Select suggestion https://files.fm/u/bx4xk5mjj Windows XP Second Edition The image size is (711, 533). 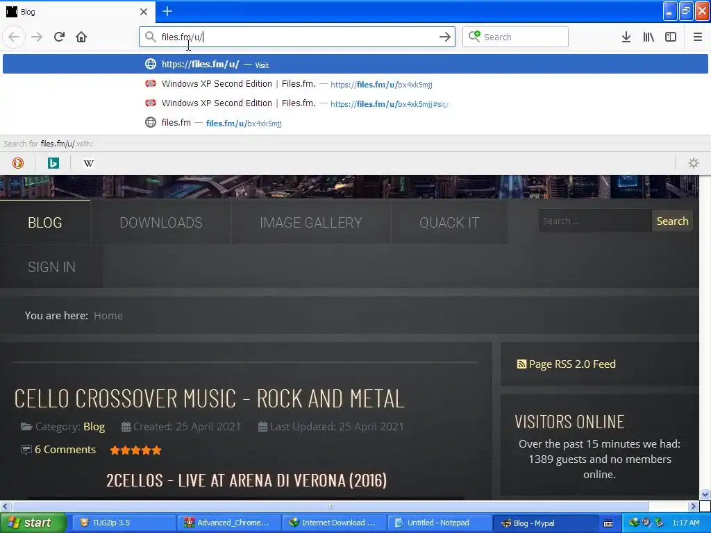355,84
